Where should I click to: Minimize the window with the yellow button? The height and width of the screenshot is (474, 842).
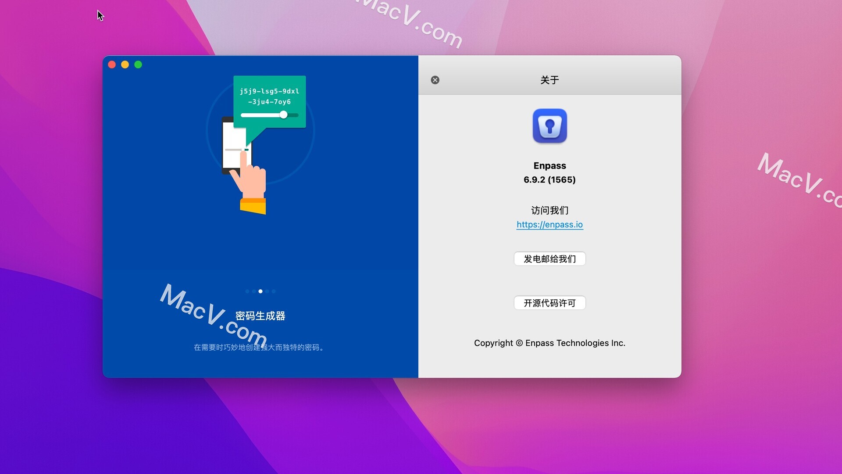125,65
